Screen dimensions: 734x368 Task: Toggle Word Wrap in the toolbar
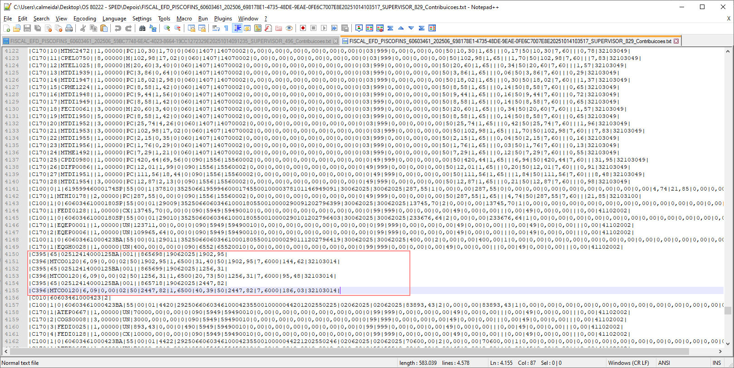click(x=216, y=28)
